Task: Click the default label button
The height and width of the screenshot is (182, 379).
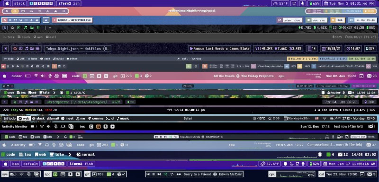Action: (30, 164)
